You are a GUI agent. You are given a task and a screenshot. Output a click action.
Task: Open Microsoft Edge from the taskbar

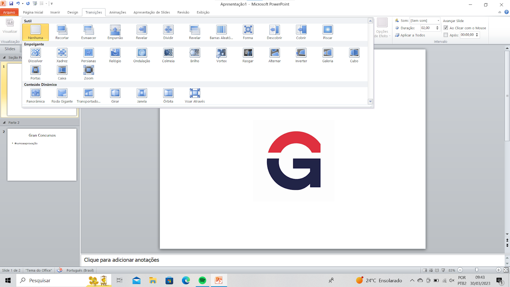pos(186,280)
